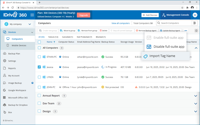
Task: Check the Dav Team group checkbox
Action: click(39, 103)
